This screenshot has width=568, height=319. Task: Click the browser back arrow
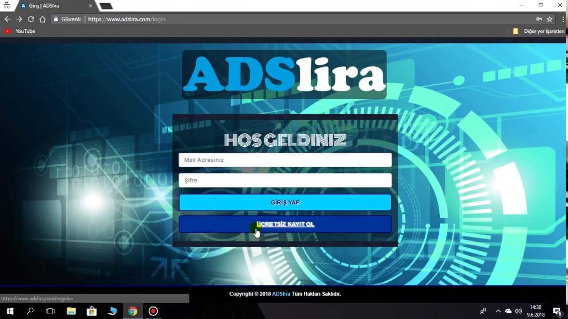pyautogui.click(x=7, y=19)
